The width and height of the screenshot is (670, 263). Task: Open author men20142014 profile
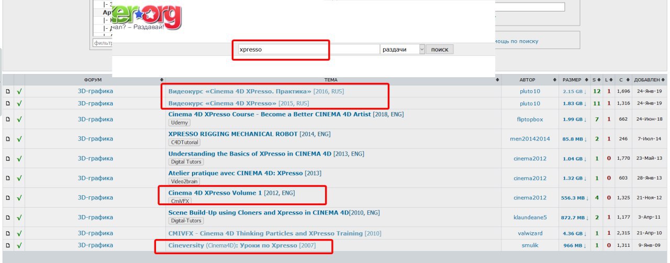tap(530, 139)
